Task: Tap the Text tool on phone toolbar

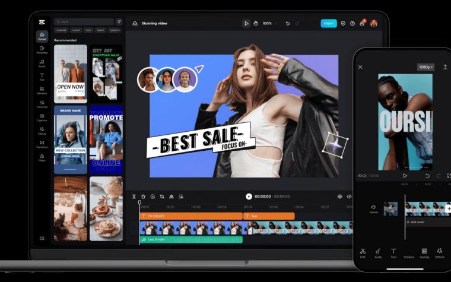Action: pyautogui.click(x=393, y=254)
